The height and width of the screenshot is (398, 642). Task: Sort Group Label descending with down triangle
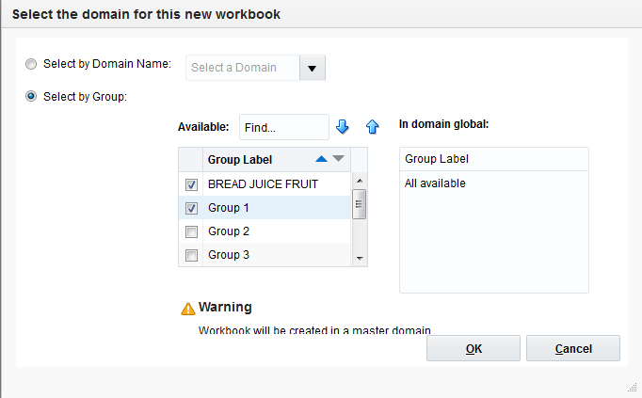click(339, 159)
